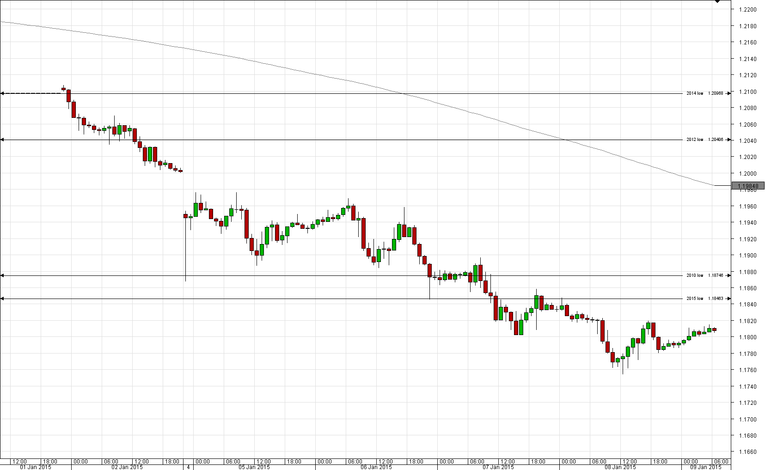Click the 1.2080 price axis label
This screenshot has width=765, height=470.
(748, 108)
